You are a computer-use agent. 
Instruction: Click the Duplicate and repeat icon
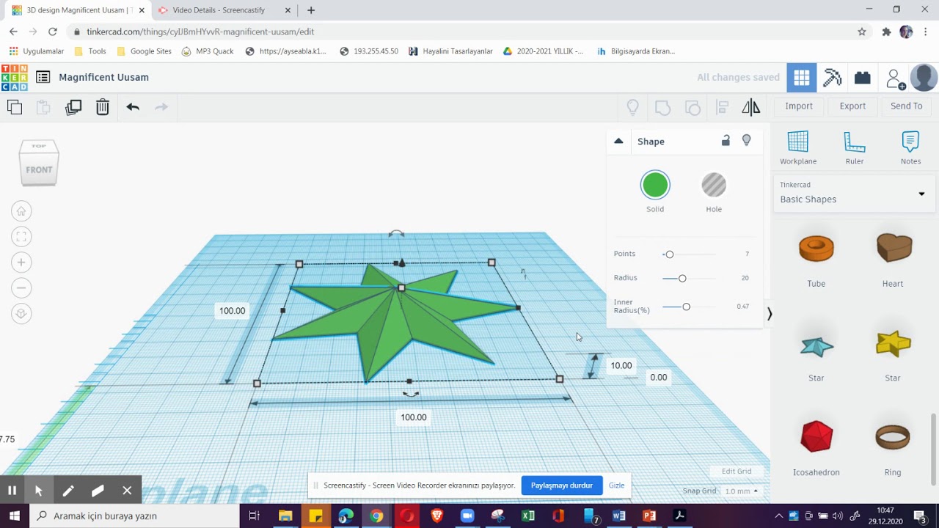73,107
